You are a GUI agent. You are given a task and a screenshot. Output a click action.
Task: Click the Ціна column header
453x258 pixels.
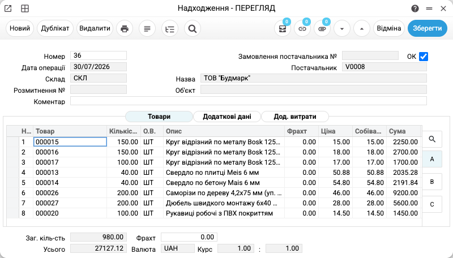(335, 131)
